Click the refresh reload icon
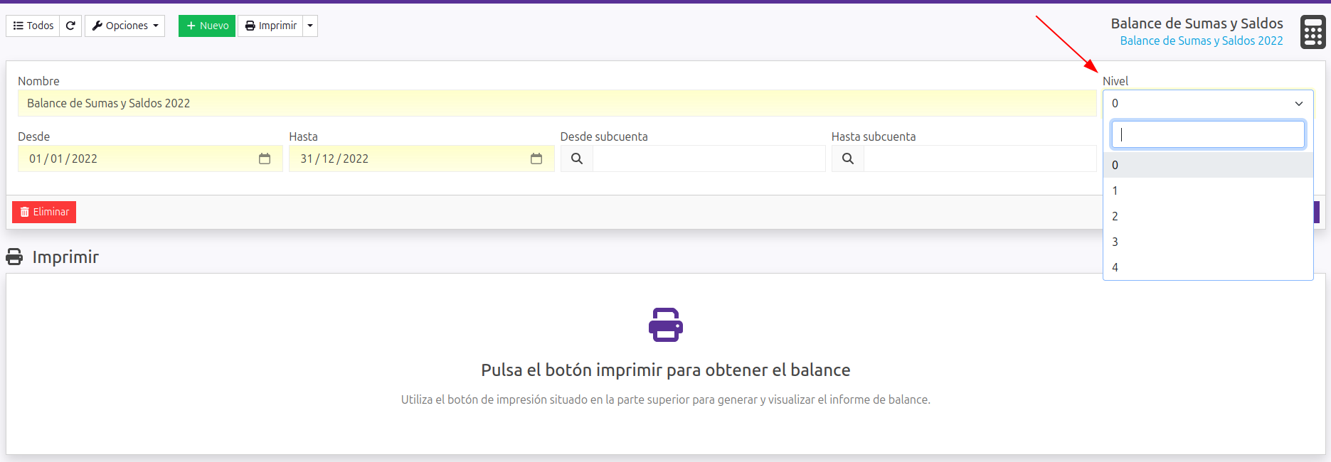Viewport: 1331px width, 462px height. (x=70, y=26)
